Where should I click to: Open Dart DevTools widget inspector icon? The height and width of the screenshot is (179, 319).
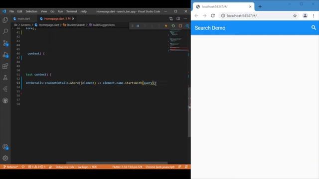click(x=187, y=26)
